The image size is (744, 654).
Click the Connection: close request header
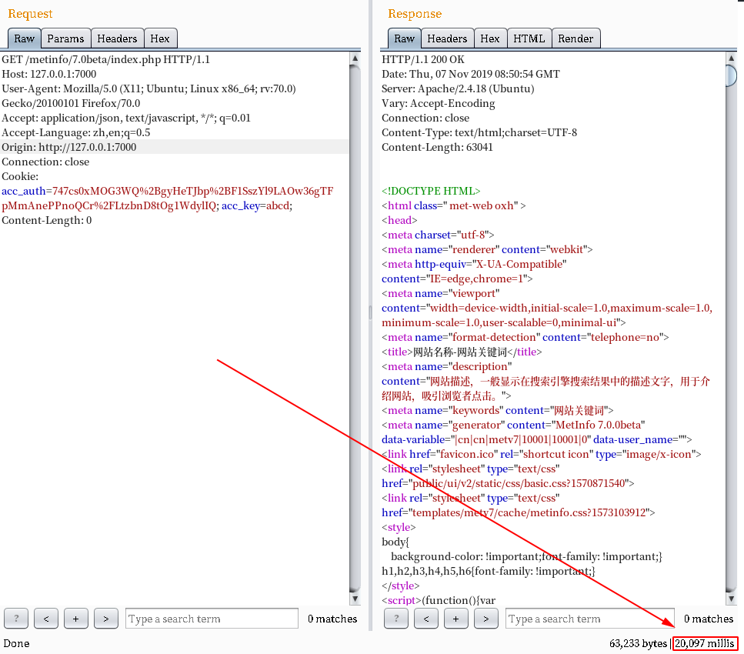click(x=45, y=162)
